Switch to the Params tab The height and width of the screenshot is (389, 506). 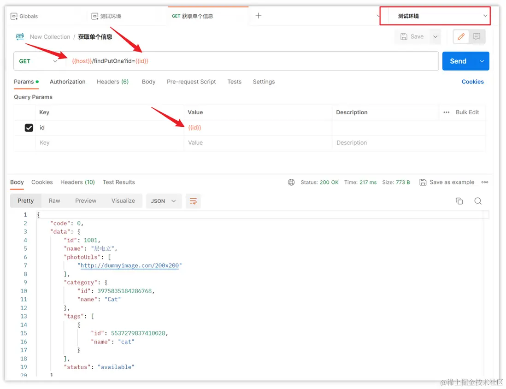click(26, 82)
